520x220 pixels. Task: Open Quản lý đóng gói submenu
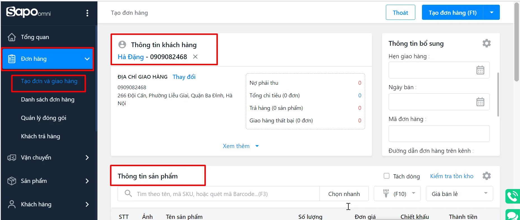43,118
